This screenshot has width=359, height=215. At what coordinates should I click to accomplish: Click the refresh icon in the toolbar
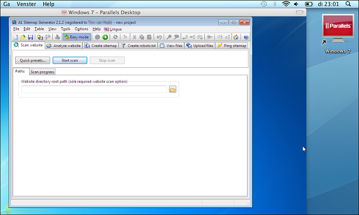point(115,37)
